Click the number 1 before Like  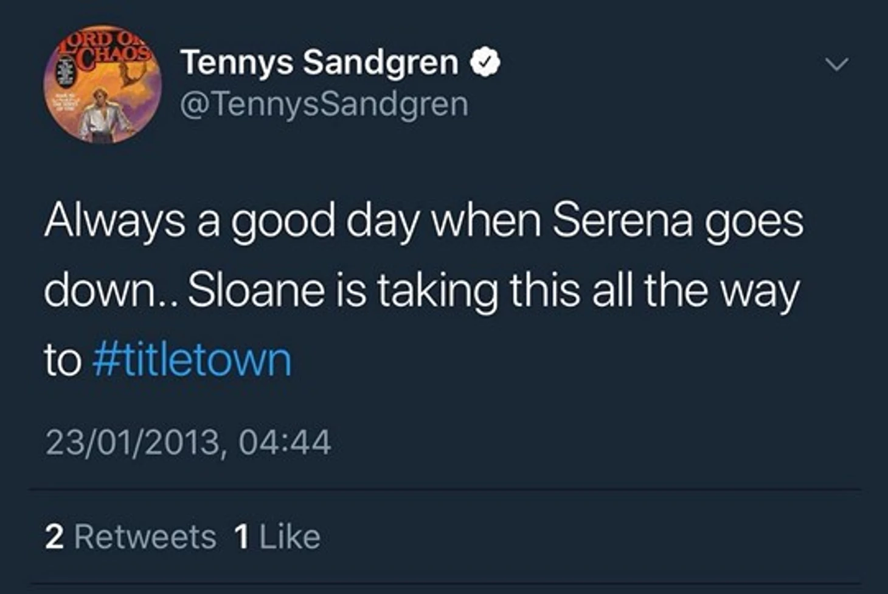(241, 537)
